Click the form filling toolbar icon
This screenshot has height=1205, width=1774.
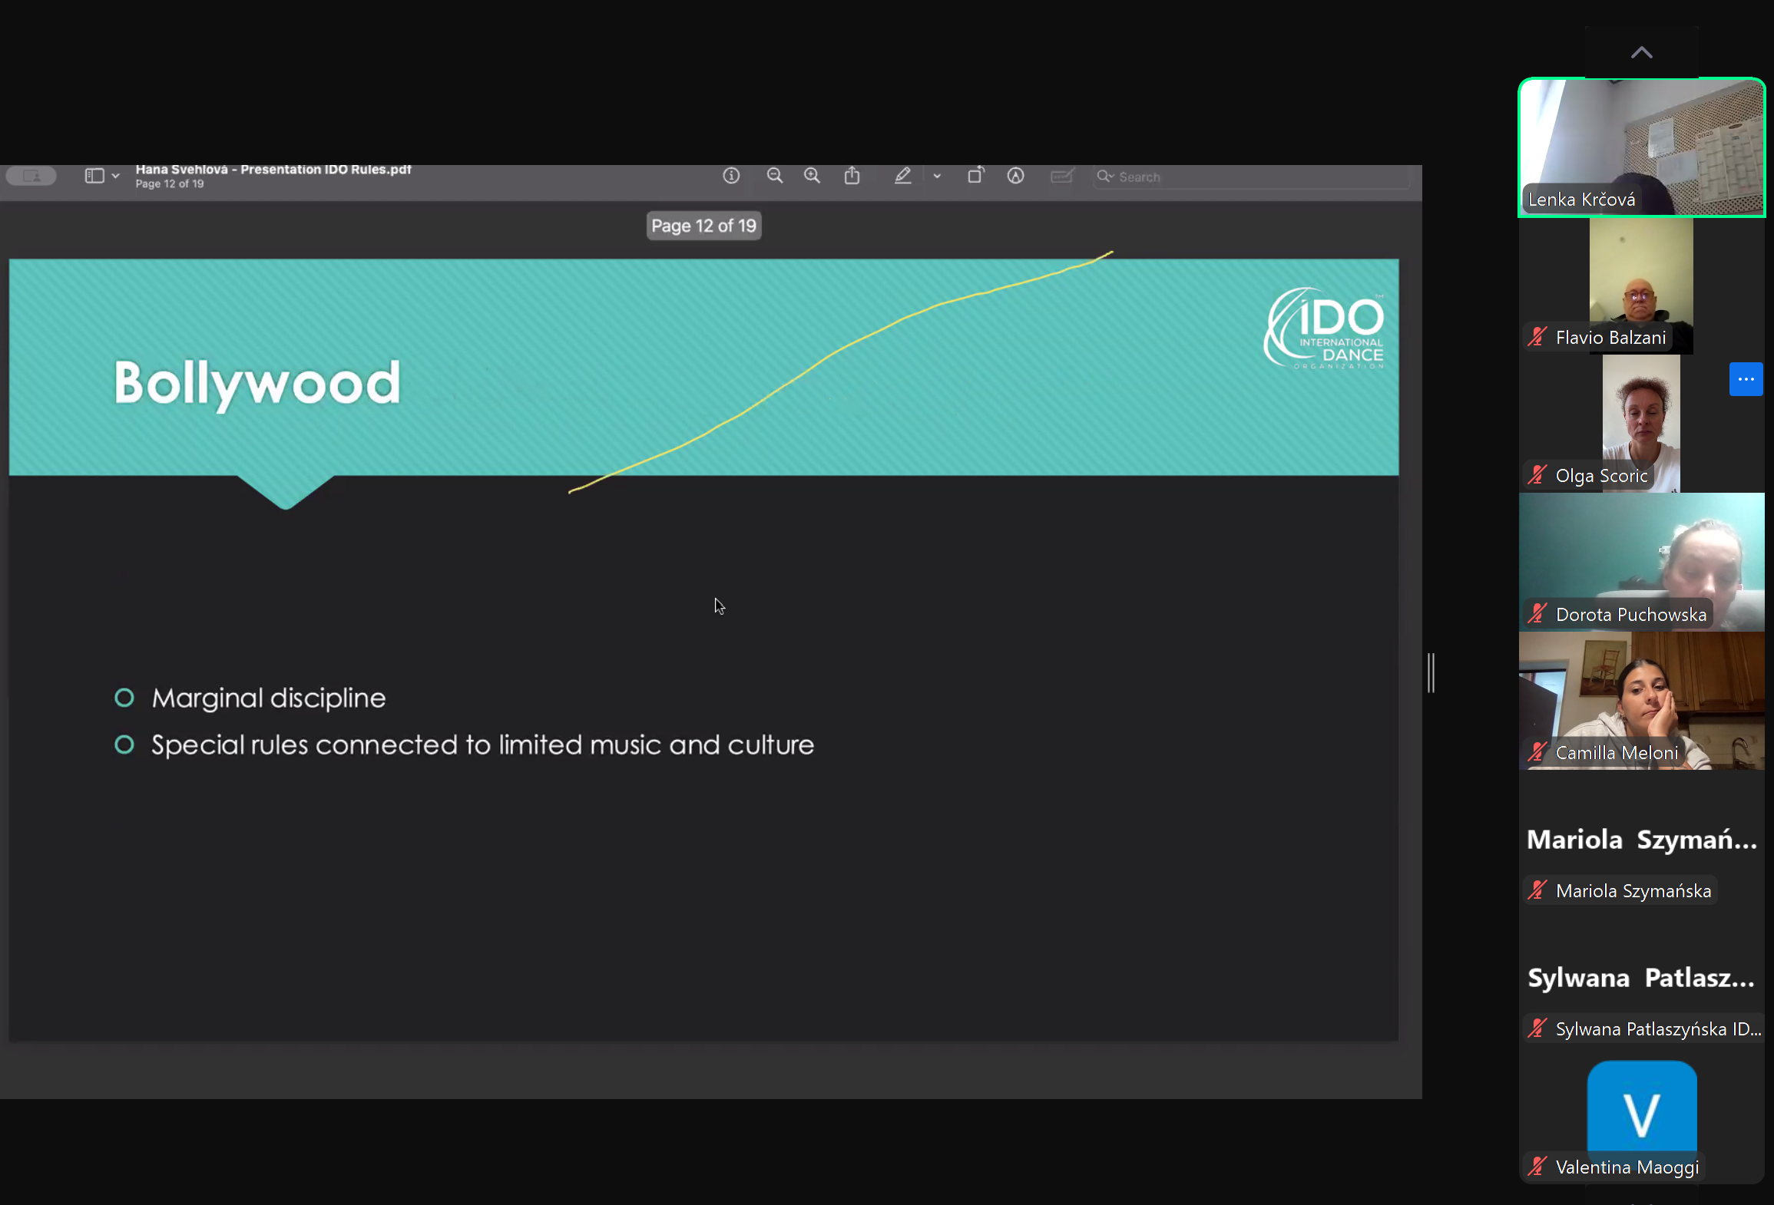1061,177
